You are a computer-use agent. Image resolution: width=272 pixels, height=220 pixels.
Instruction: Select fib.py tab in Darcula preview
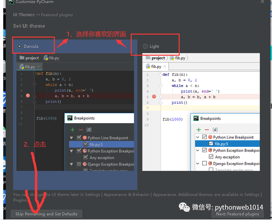point(30,67)
